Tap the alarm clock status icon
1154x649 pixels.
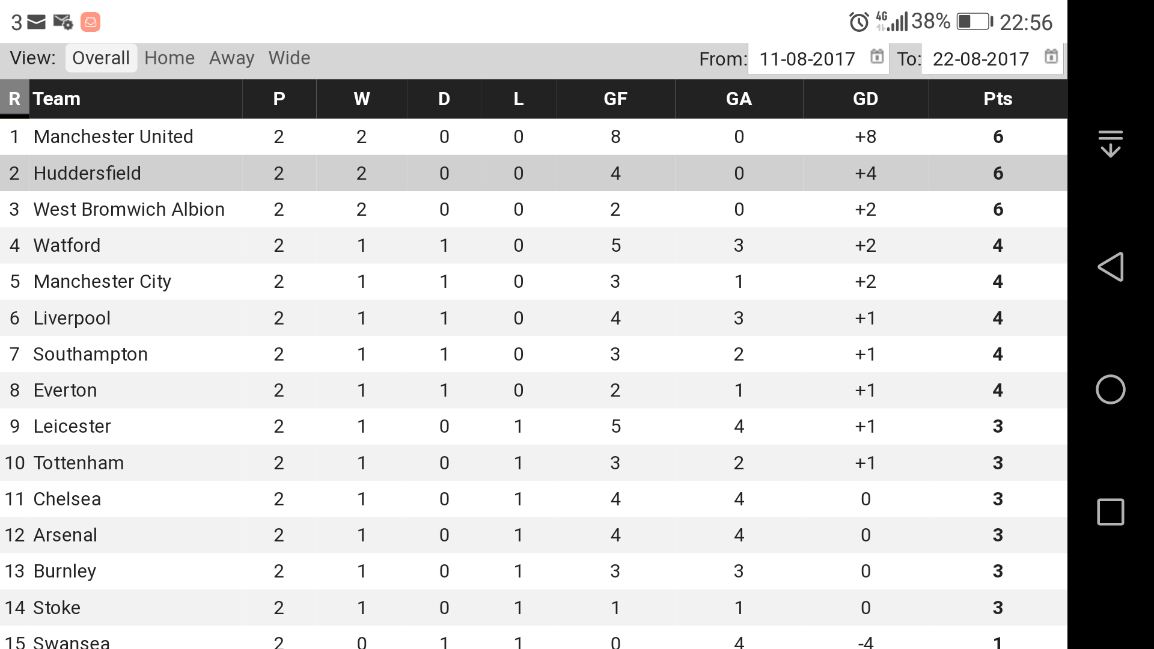pyautogui.click(x=858, y=22)
